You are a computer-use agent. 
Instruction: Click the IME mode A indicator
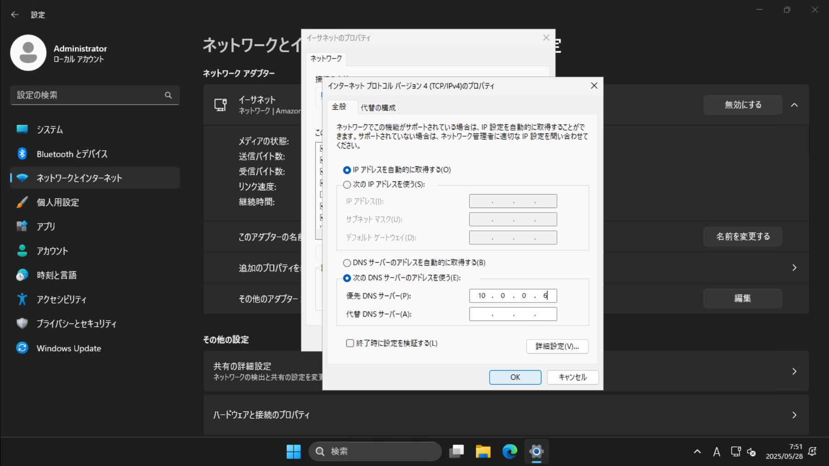coord(717,452)
